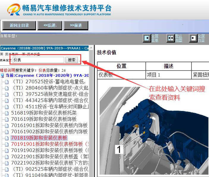
Task: Click the left panel vertical scrollbar track
Action: click(91, 113)
